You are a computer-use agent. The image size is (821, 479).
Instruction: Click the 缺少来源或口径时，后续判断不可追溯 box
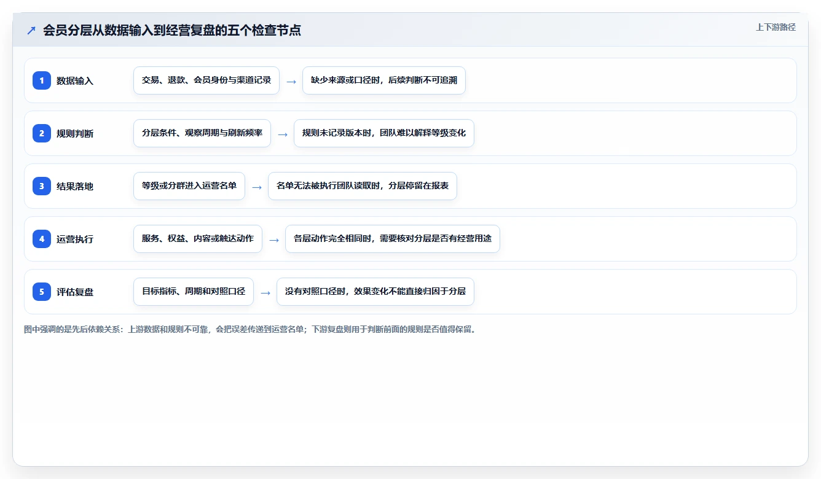tap(384, 80)
